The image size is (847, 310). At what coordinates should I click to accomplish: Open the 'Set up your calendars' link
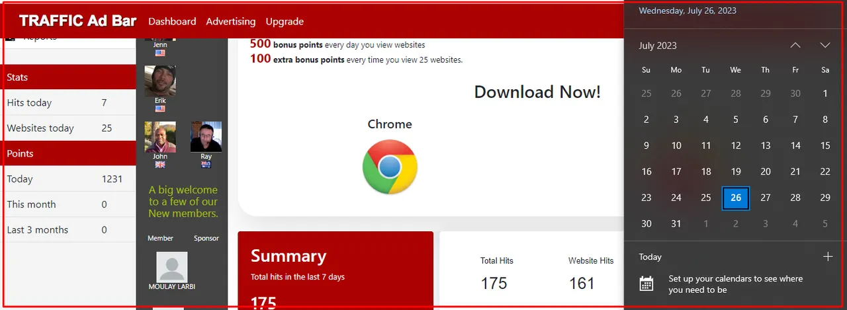tap(735, 284)
